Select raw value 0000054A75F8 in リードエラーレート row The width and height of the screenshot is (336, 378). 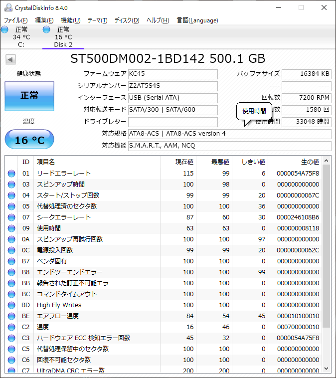click(298, 174)
